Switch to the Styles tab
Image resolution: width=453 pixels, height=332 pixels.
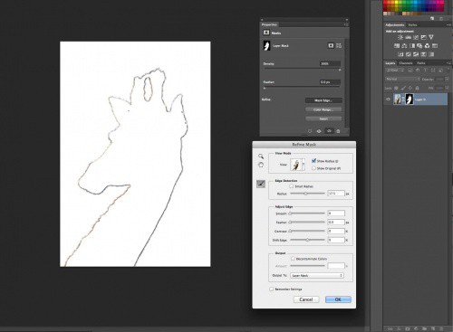[412, 25]
